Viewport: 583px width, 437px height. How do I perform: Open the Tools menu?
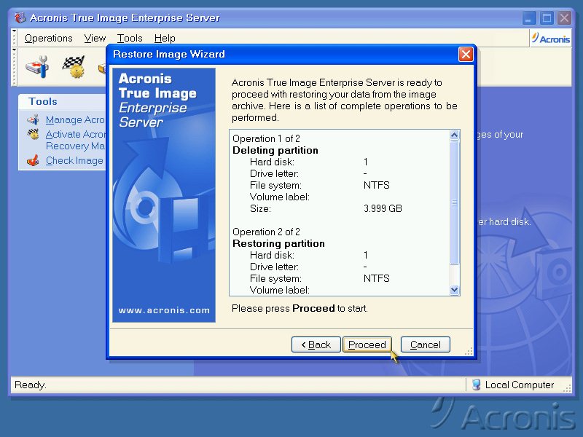(130, 39)
